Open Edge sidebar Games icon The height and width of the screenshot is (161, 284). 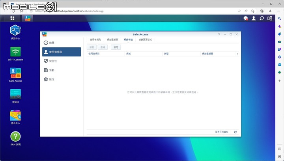280,49
